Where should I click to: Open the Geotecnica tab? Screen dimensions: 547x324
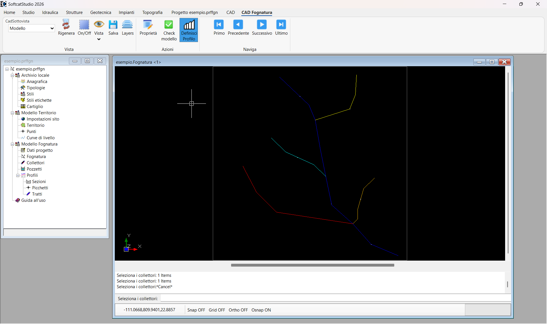(x=101, y=13)
